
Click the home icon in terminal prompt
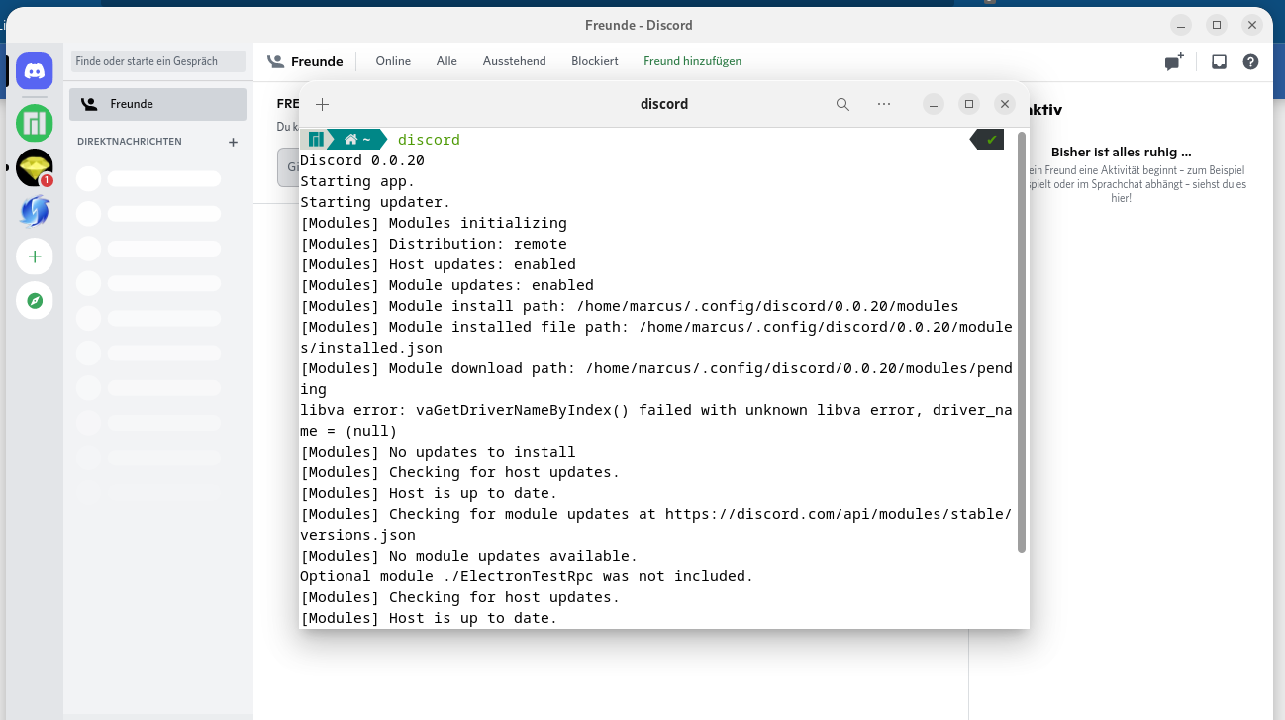[x=350, y=140]
